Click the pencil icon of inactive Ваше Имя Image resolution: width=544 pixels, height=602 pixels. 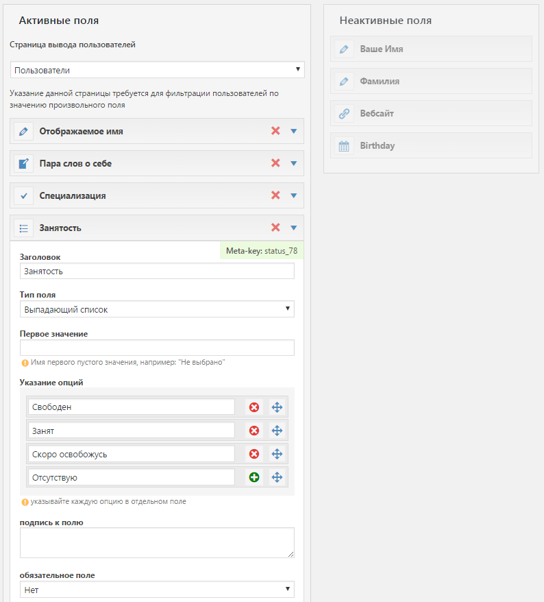pyautogui.click(x=344, y=49)
